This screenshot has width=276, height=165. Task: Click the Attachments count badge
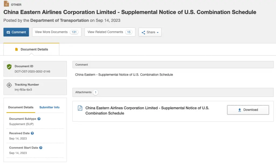[x=96, y=92]
